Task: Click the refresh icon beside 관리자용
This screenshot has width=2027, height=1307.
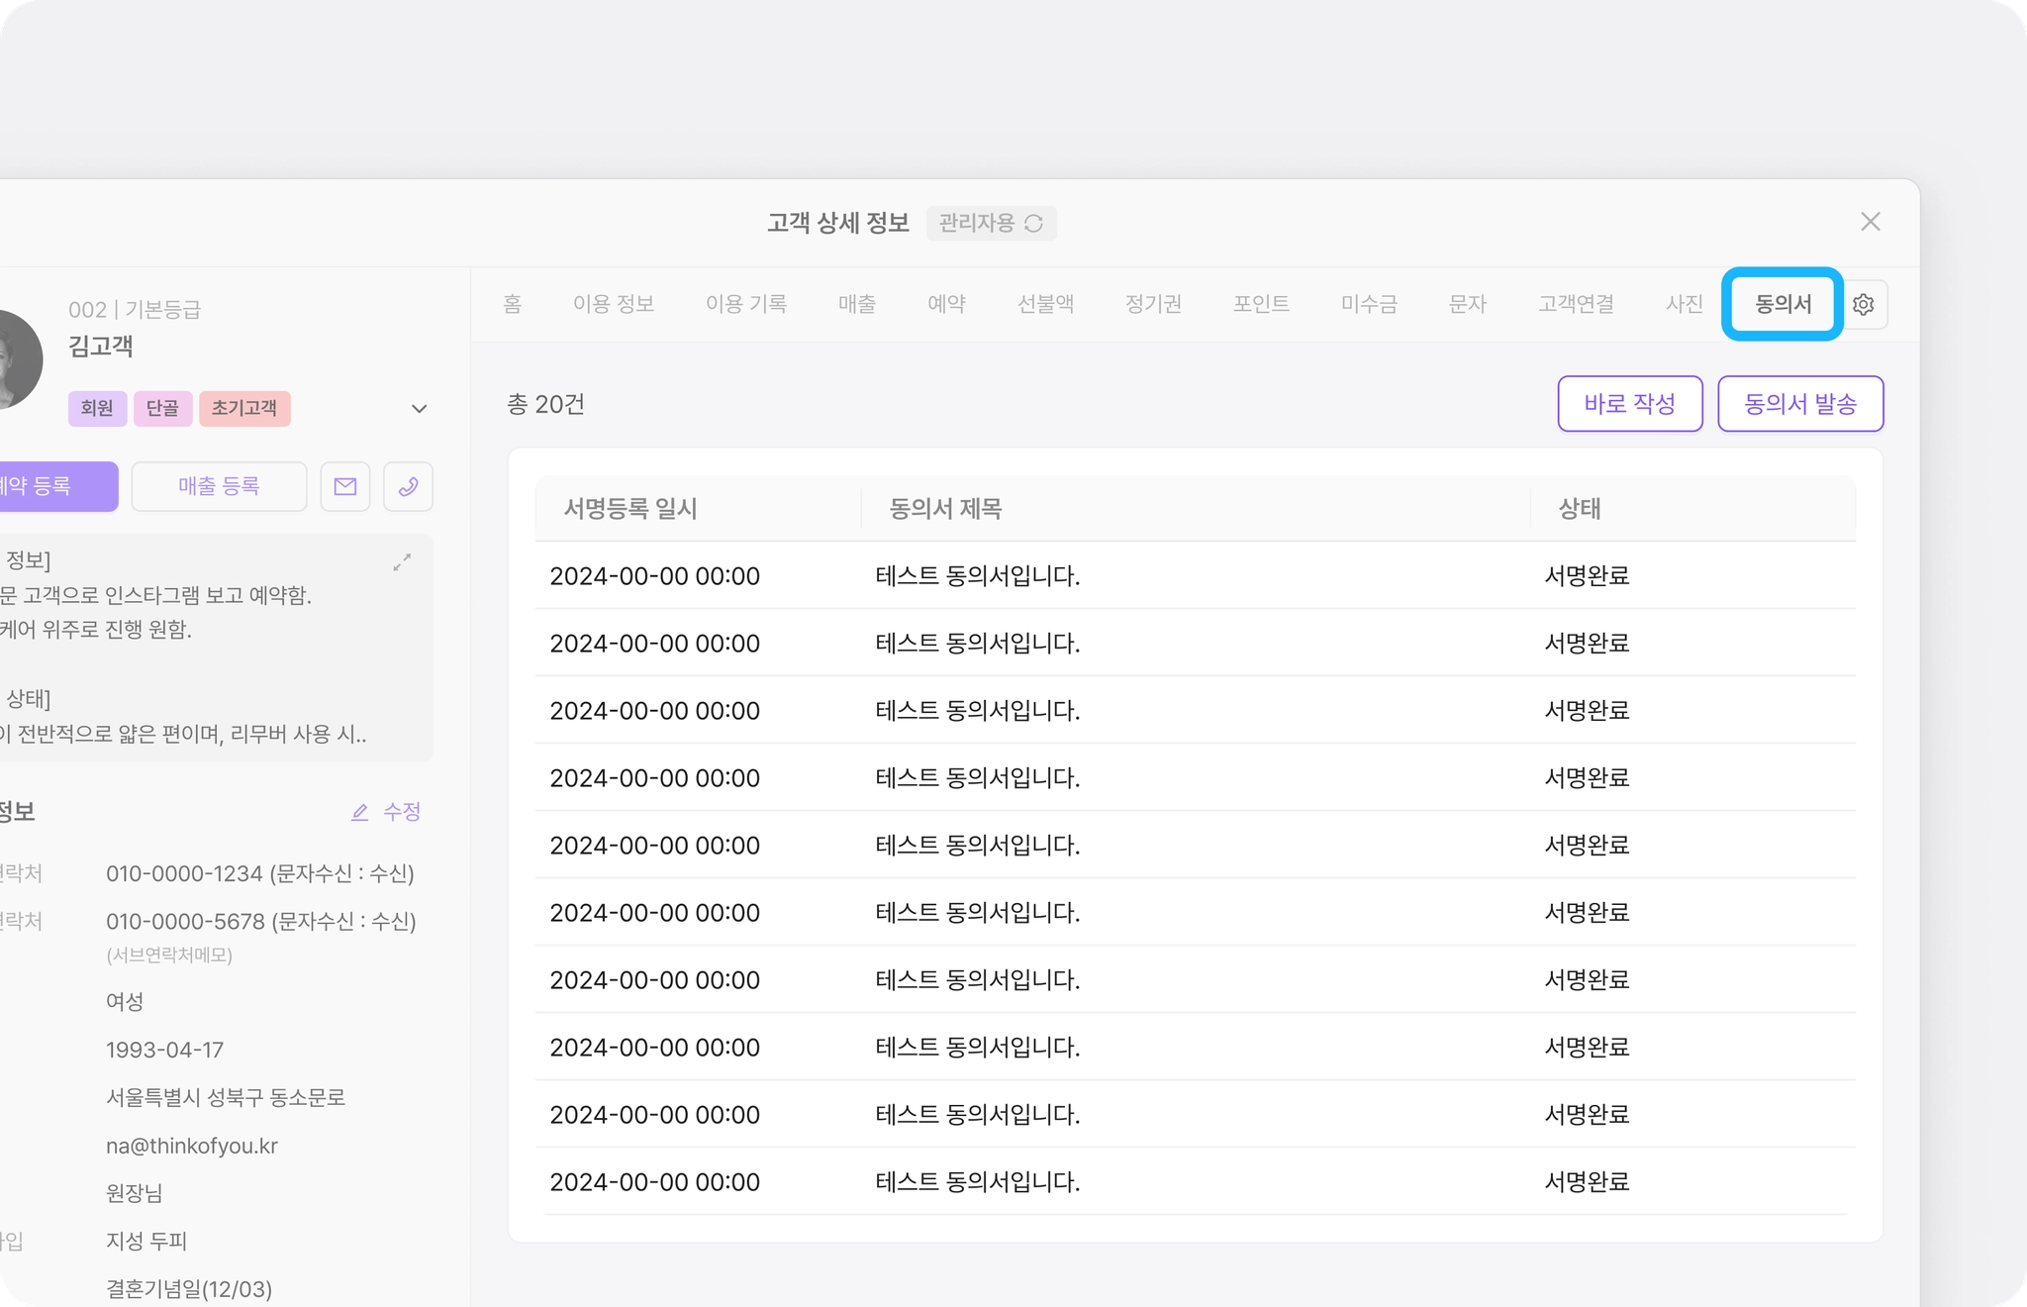Action: [1033, 224]
